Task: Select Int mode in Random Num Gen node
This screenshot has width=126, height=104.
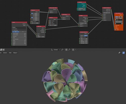Action: click(x=82, y=36)
